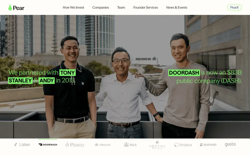This screenshot has width=250, height=156.
Task: Click the highlighted DOORDASH label
Action: point(184,73)
